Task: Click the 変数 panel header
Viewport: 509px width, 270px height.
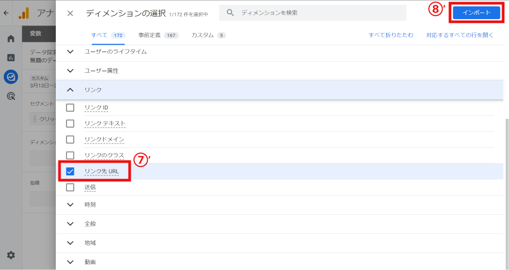Action: point(39,33)
